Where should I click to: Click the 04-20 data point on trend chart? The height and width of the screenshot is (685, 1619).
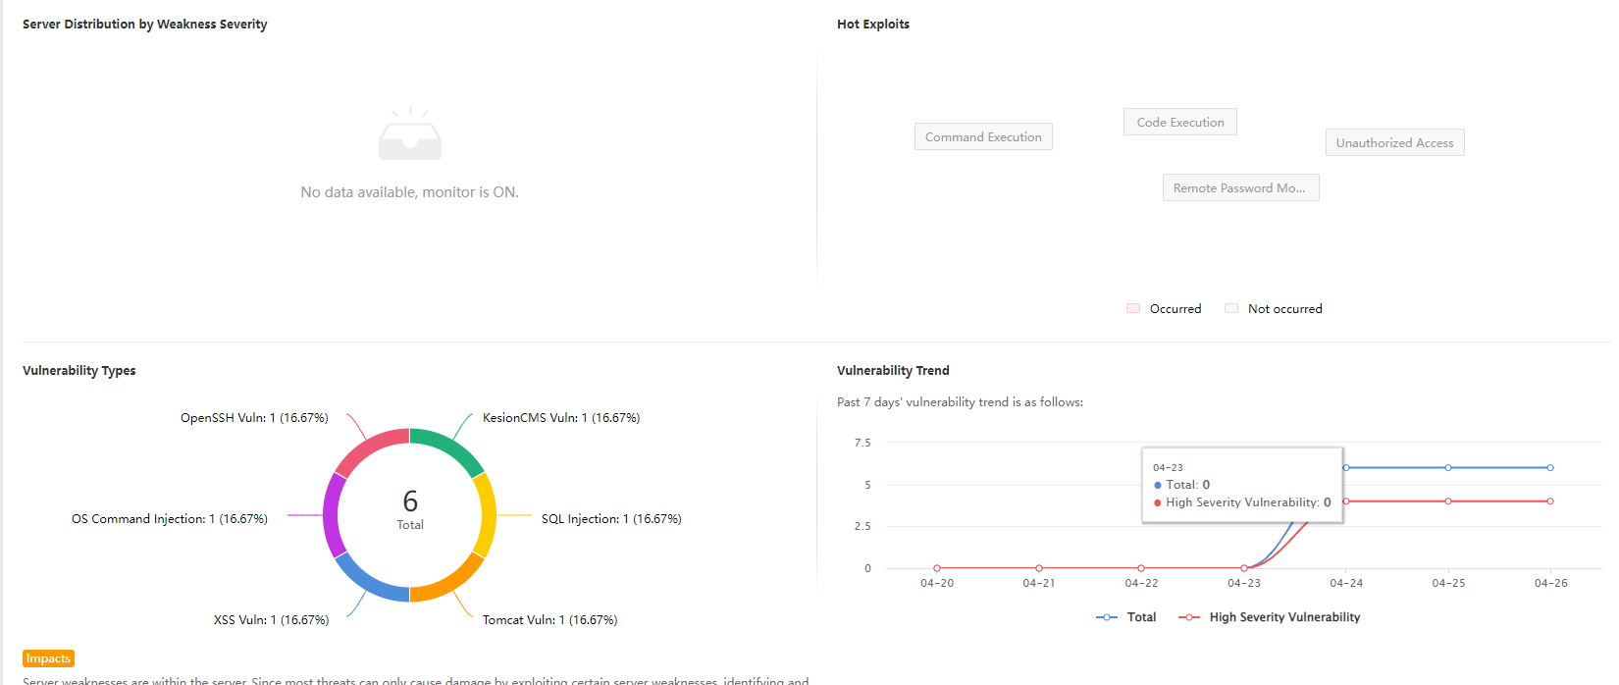pos(937,568)
